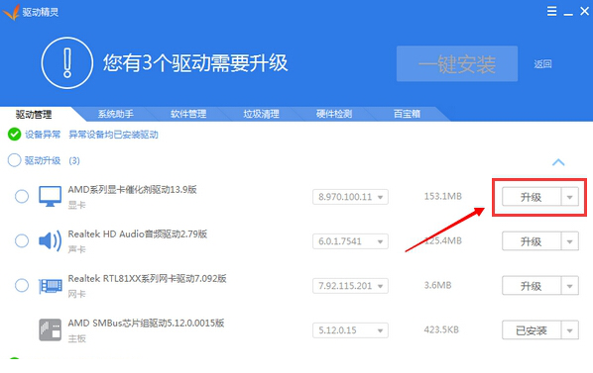Click the 423.5KB size value
Viewport: 593px width, 373px height.
click(441, 329)
